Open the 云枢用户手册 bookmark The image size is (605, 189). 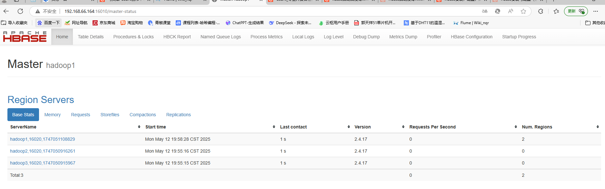(x=334, y=23)
